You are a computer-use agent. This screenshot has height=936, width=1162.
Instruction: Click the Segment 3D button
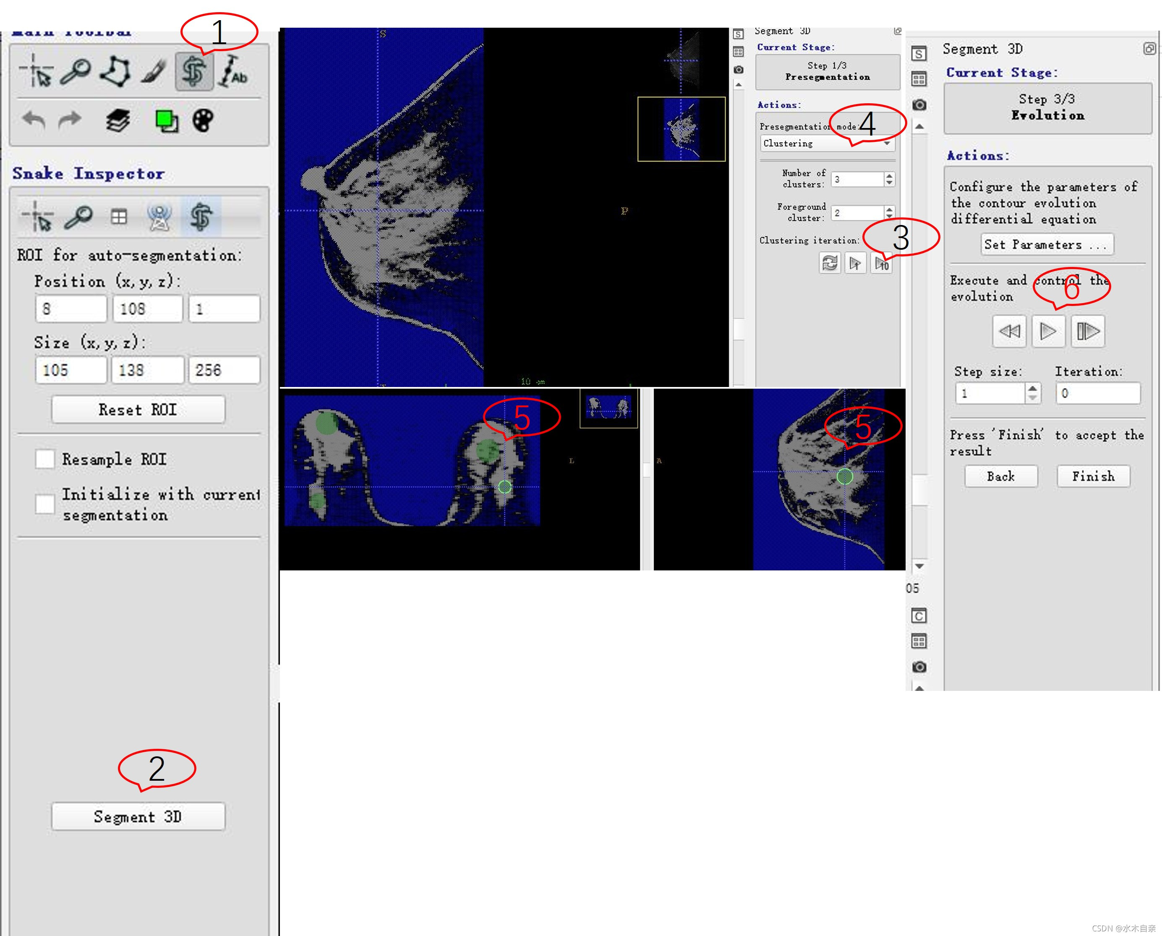138,816
